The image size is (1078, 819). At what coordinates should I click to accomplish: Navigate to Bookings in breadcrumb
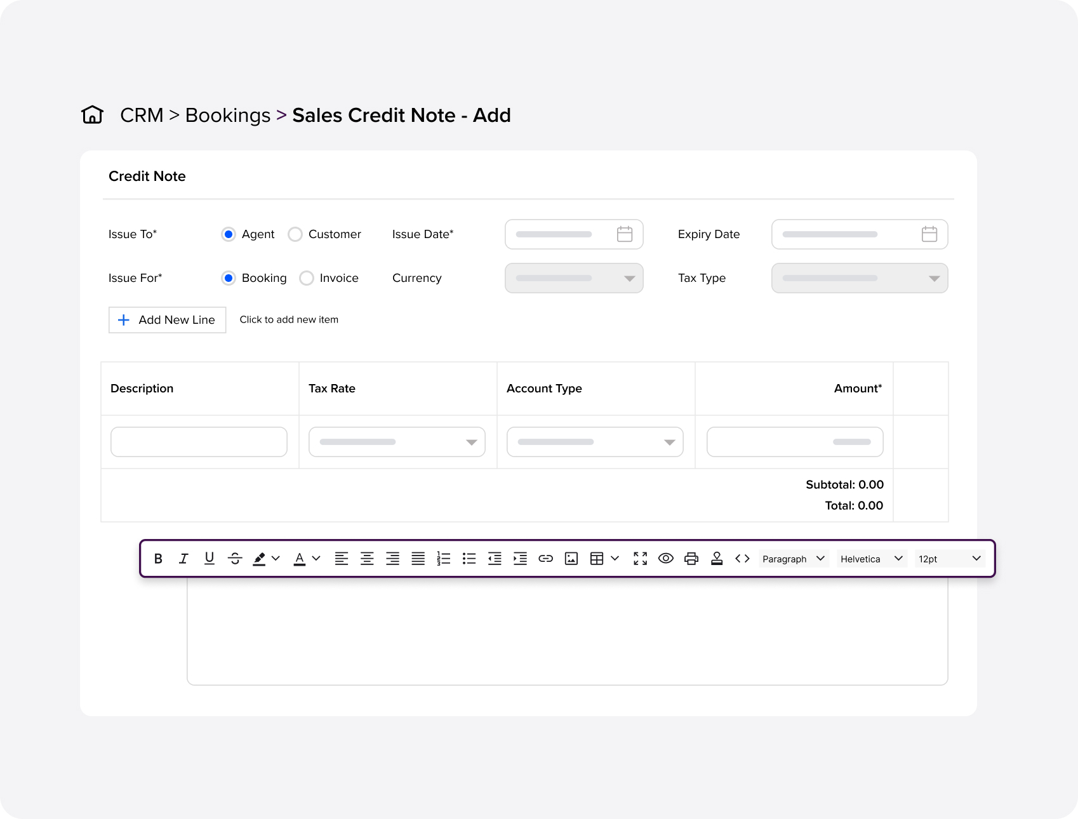click(228, 115)
